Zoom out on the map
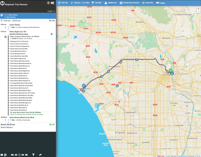201x157 pixels. coord(198,12)
